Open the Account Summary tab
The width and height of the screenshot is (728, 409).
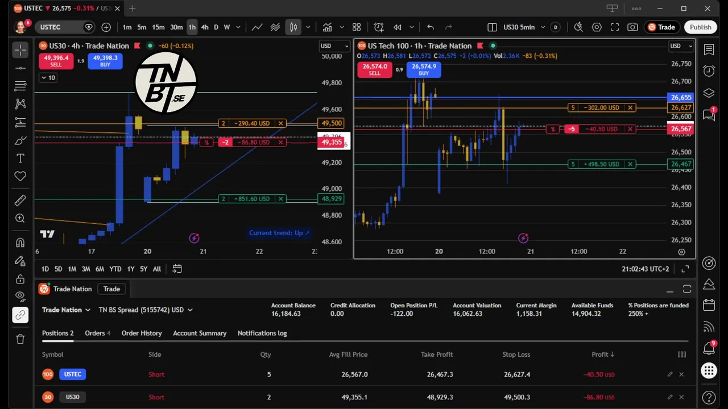click(200, 333)
